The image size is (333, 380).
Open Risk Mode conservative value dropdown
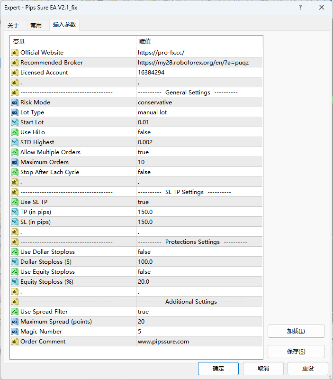tap(199, 102)
